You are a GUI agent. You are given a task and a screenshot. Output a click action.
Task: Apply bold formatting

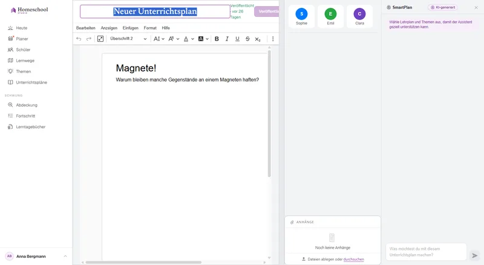click(x=217, y=39)
